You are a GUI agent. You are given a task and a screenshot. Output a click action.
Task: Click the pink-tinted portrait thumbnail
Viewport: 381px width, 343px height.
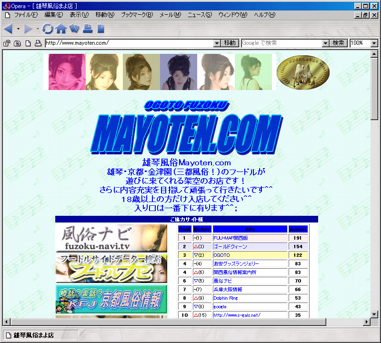67,72
